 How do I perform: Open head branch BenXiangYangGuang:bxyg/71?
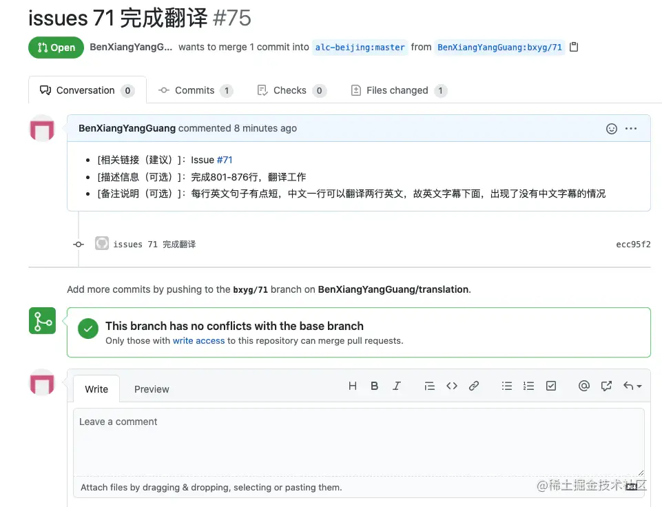click(x=500, y=48)
